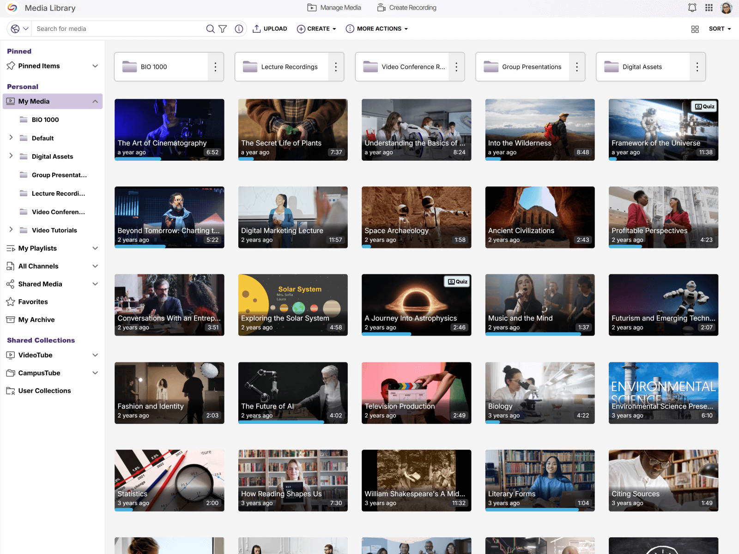The image size is (739, 554).
Task: Click the search magnifier icon
Action: [210, 29]
